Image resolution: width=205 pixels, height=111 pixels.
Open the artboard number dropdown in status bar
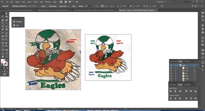click(x=21, y=109)
